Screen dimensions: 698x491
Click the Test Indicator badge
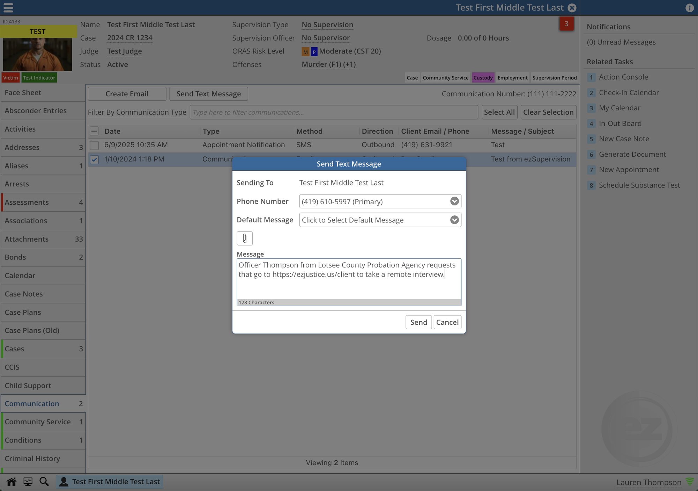(39, 78)
